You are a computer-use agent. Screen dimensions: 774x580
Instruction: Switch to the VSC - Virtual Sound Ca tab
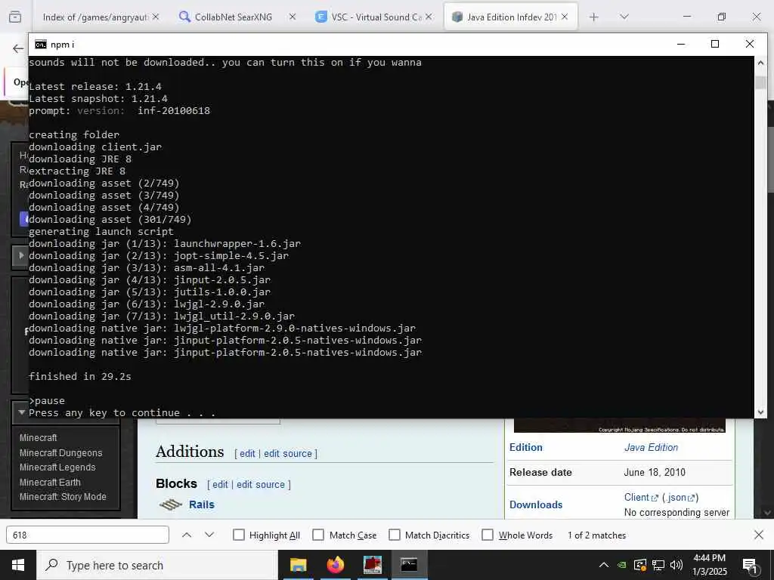[376, 17]
